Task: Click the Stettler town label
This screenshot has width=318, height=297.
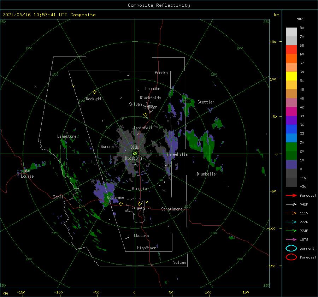Action: (206, 102)
